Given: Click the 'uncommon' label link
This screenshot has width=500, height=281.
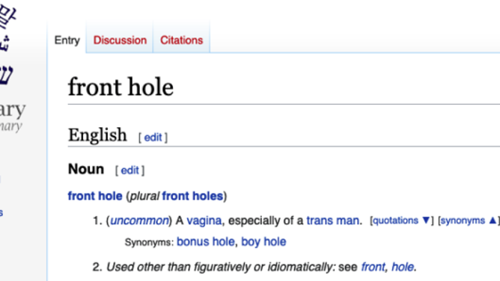Looking at the screenshot, I should click(139, 220).
